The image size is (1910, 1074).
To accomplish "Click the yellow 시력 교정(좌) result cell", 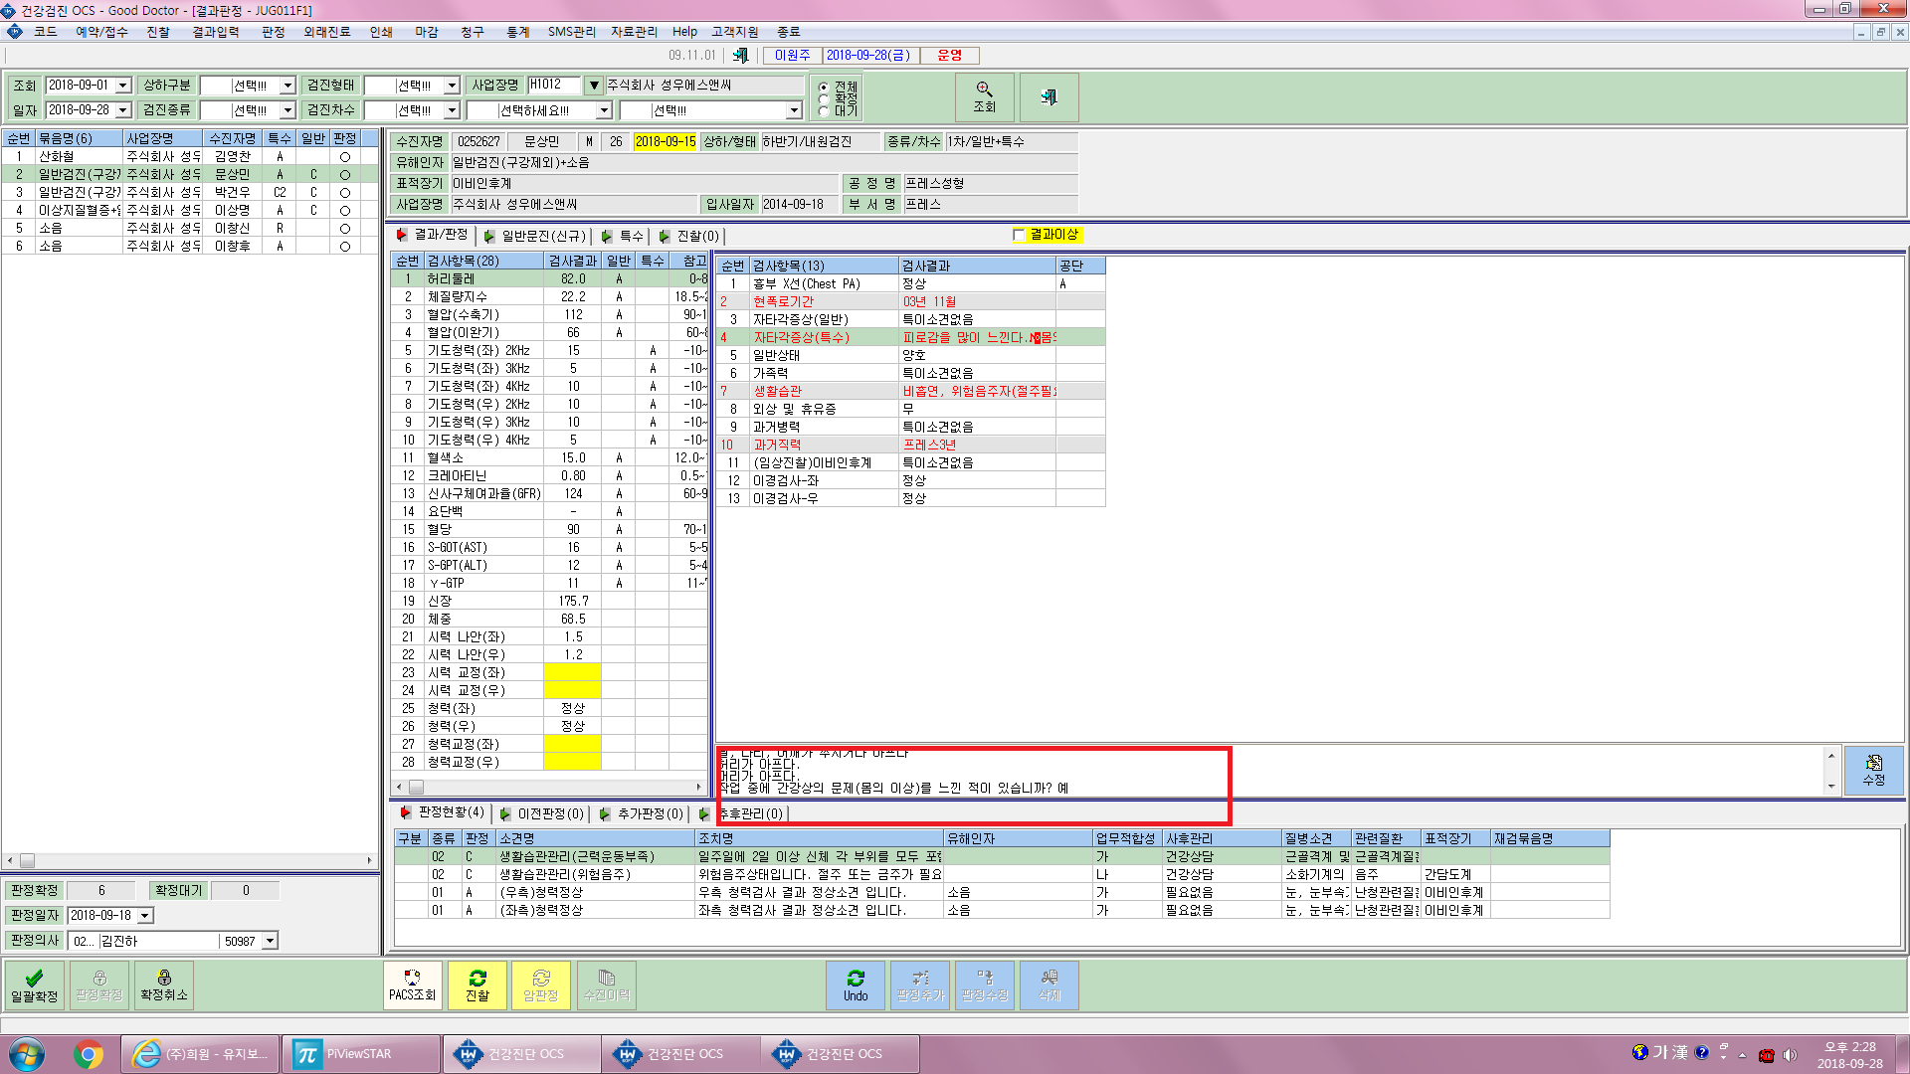I will click(x=572, y=672).
